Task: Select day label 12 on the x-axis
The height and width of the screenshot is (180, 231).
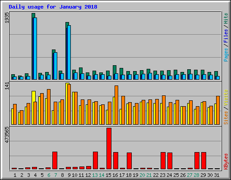Action: [88, 175]
